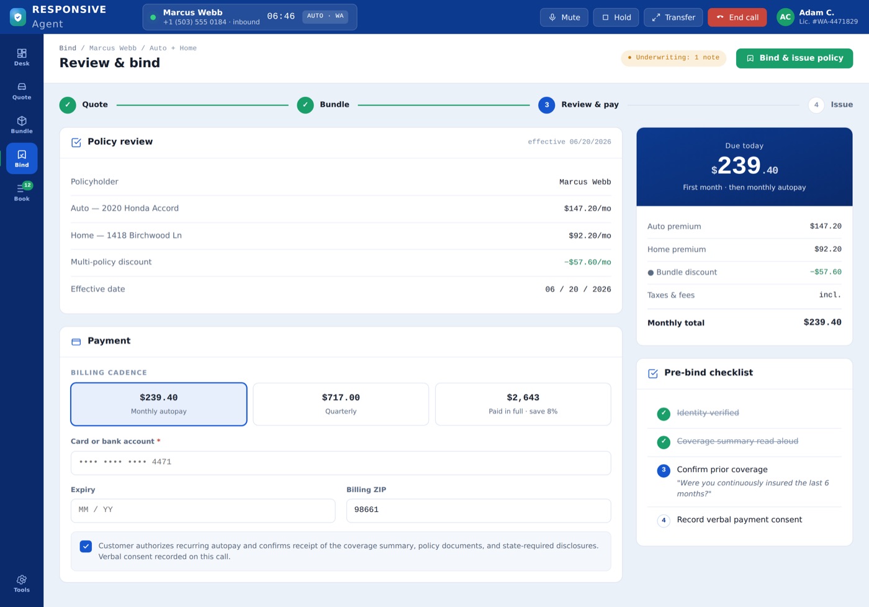Click the Lic. #WA-4471829 text
This screenshot has height=607, width=869.
click(829, 22)
